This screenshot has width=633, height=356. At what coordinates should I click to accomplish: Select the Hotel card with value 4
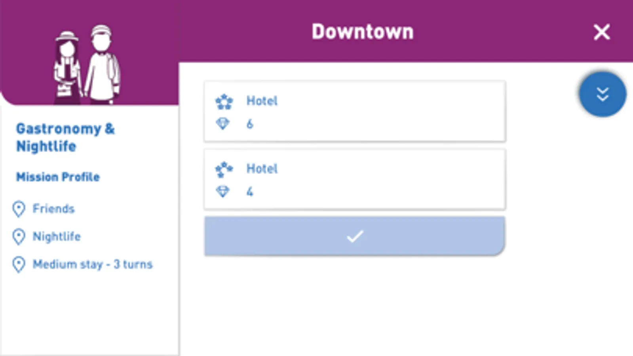pos(355,179)
